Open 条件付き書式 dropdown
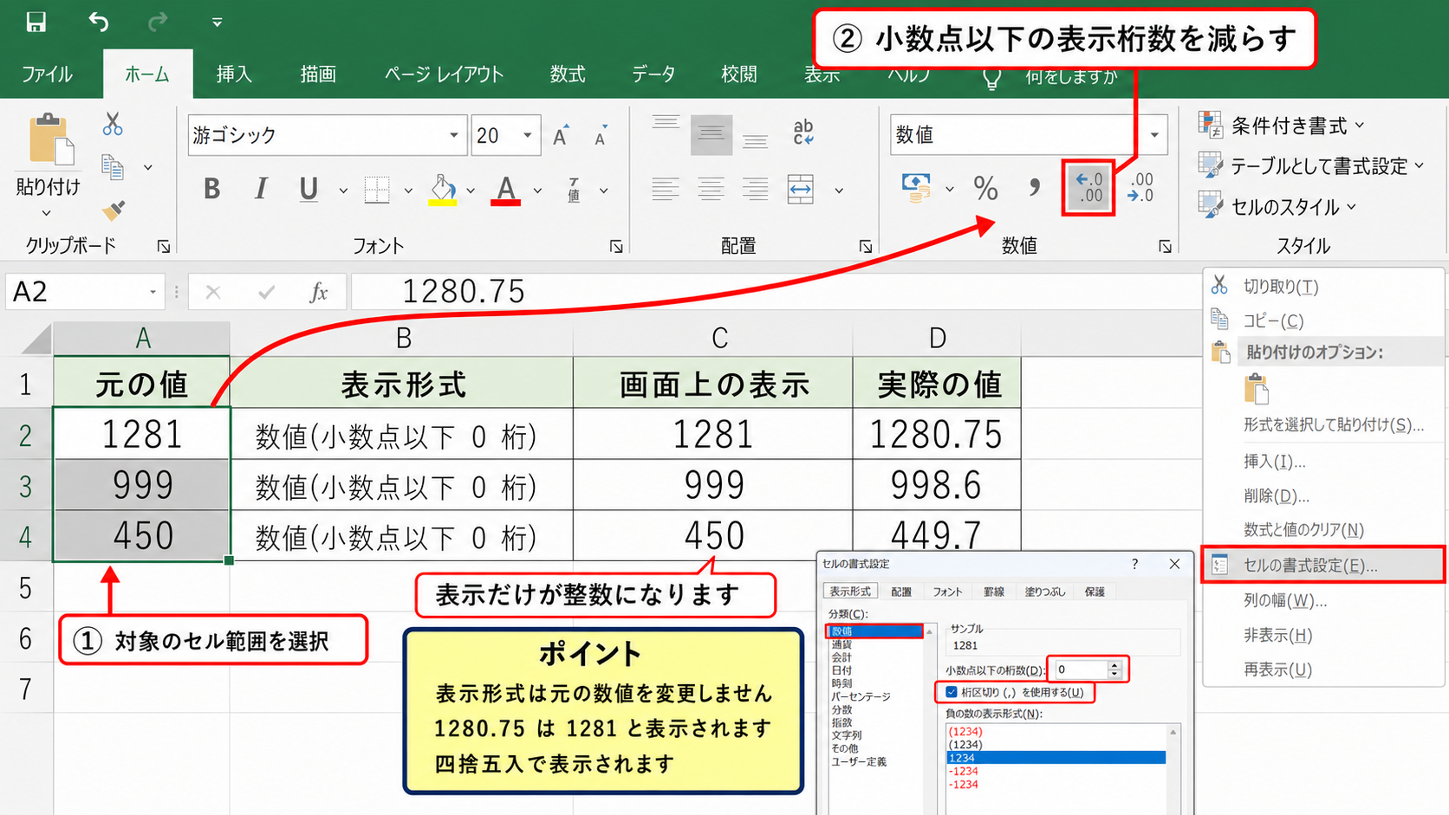Viewport: 1449px width, 815px height. (1283, 126)
